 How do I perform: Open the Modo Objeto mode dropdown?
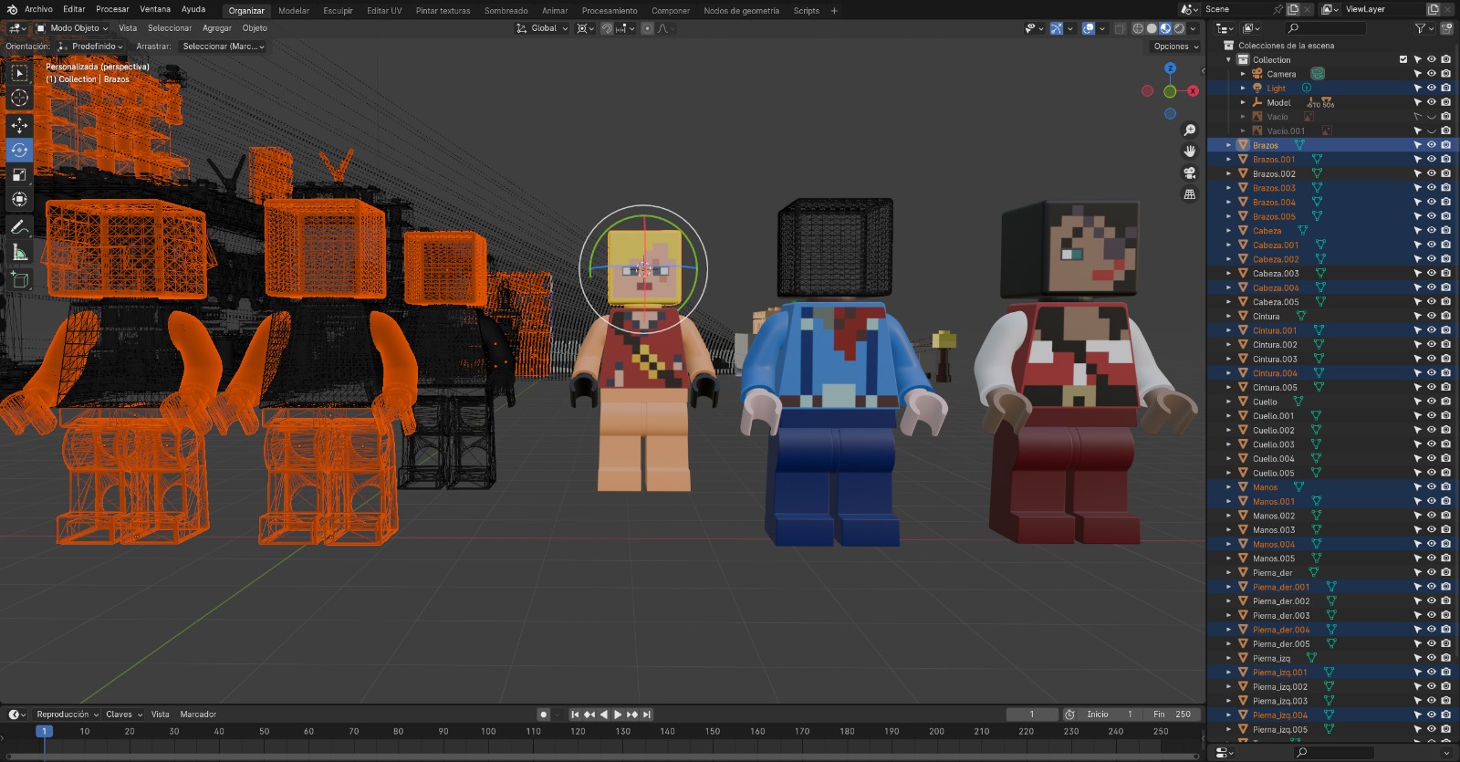tap(72, 28)
